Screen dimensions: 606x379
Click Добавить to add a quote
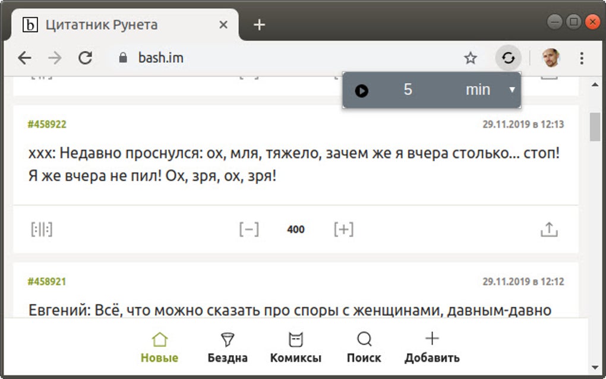(432, 348)
